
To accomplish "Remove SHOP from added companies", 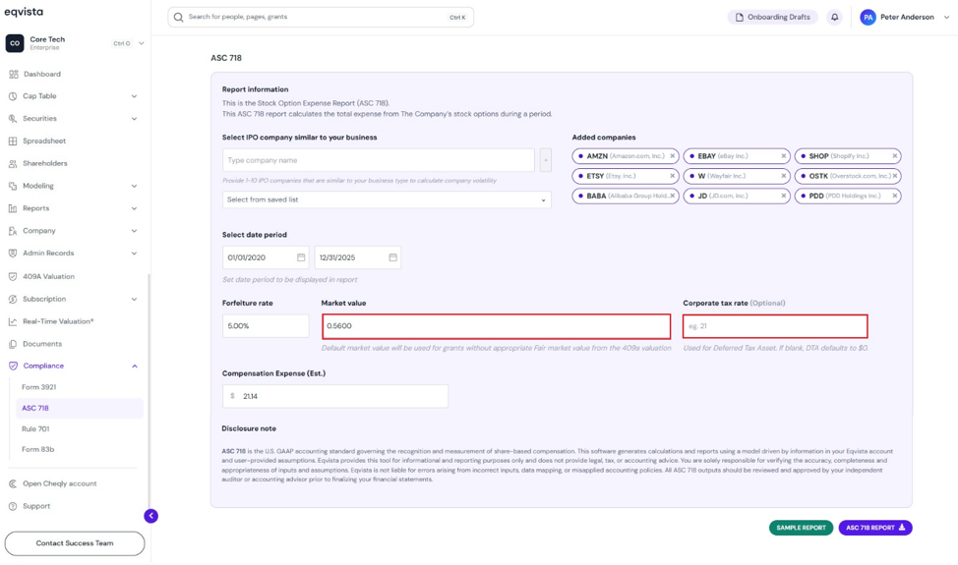I will tap(894, 156).
